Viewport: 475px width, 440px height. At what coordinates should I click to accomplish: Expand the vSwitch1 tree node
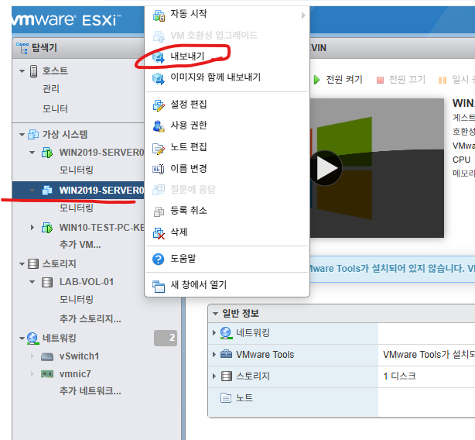[32, 356]
